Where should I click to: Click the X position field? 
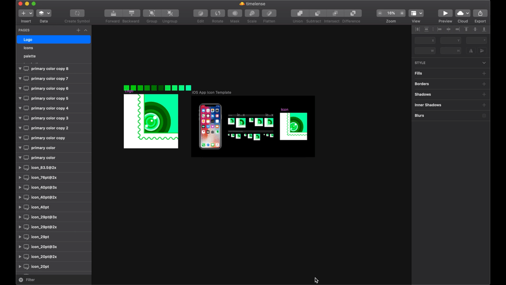[x=425, y=41]
